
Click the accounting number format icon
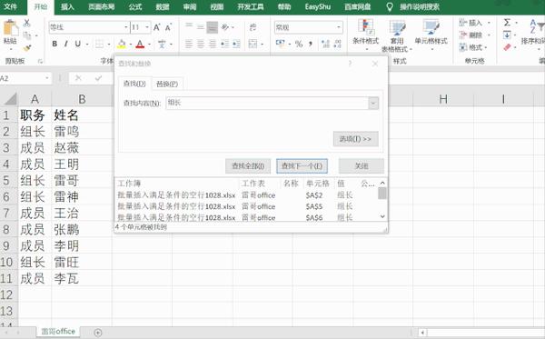click(x=280, y=44)
